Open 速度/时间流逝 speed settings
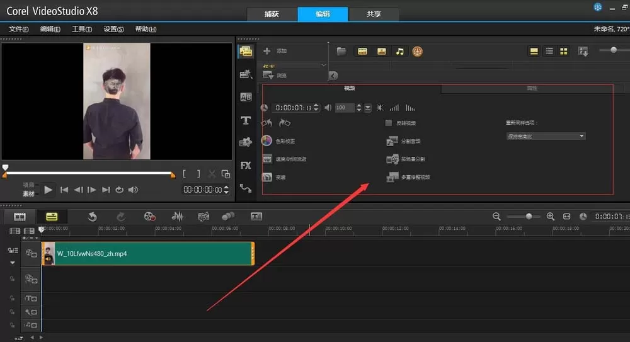 [284, 159]
